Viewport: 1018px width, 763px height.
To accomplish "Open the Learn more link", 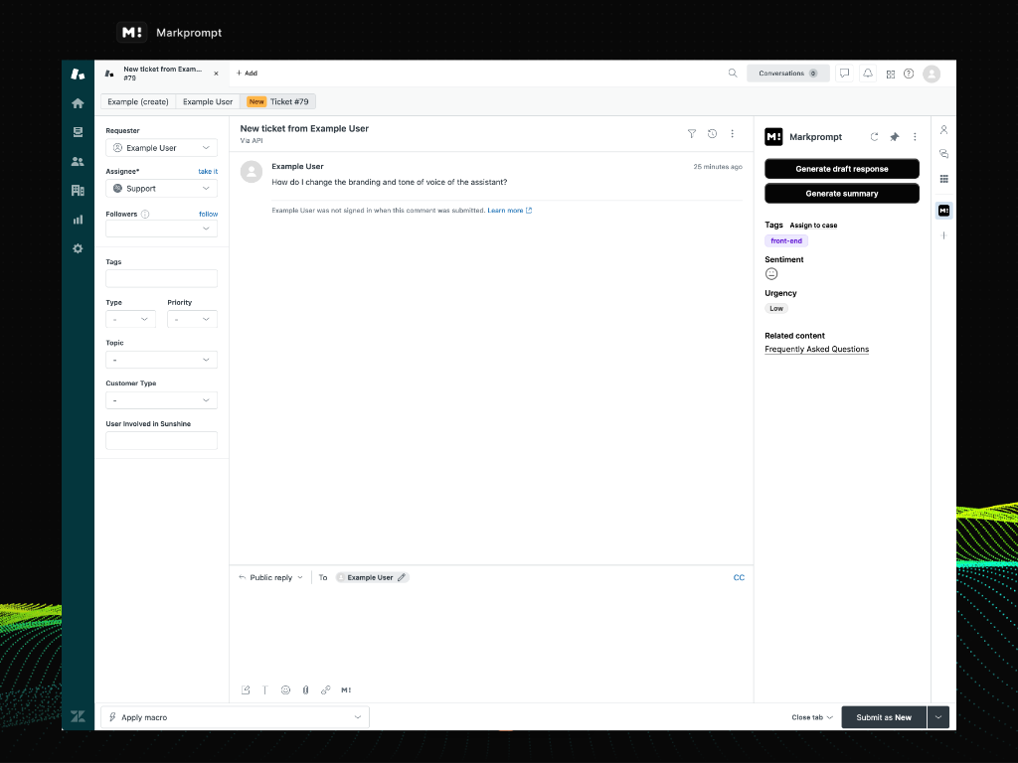I will (510, 211).
